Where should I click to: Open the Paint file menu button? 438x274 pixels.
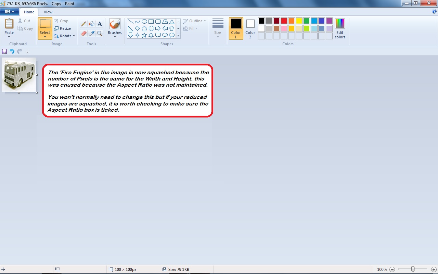click(x=9, y=12)
